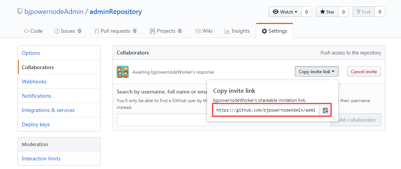Click the invite link URL field
The height and width of the screenshot is (169, 401).
[x=266, y=110]
